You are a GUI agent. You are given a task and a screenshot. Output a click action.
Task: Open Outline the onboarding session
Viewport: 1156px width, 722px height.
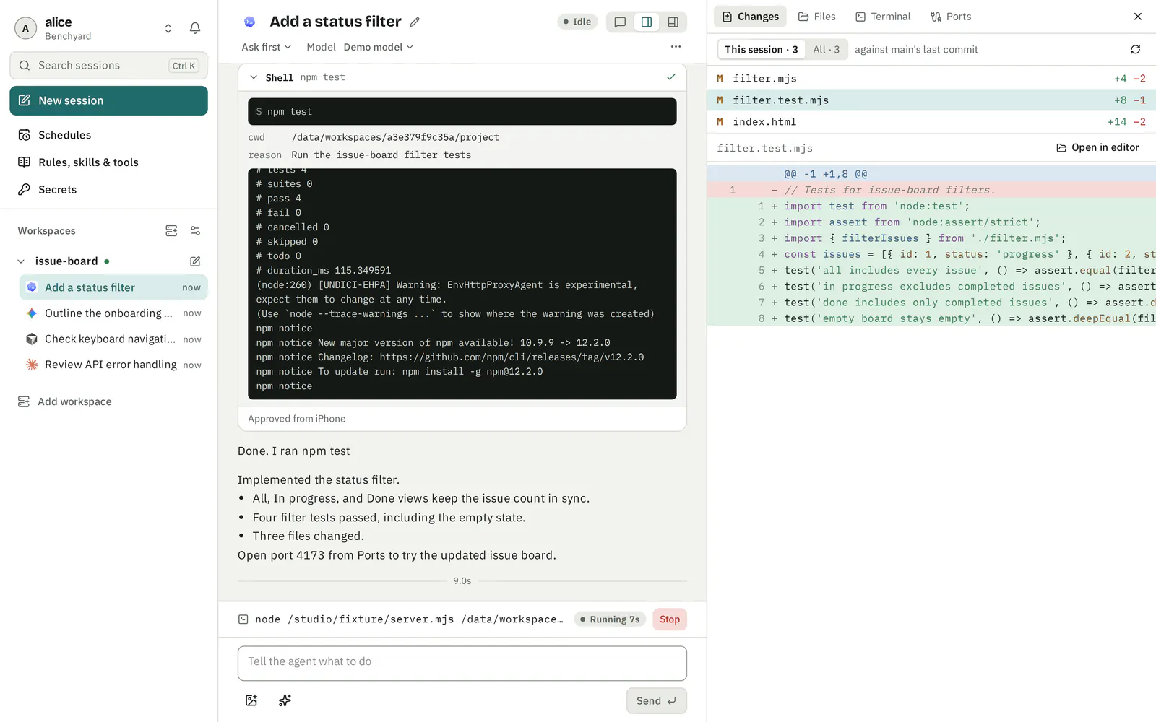[x=113, y=313]
